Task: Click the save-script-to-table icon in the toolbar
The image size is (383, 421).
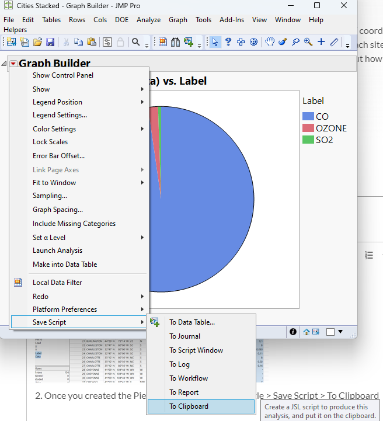Action: pyautogui.click(x=189, y=42)
